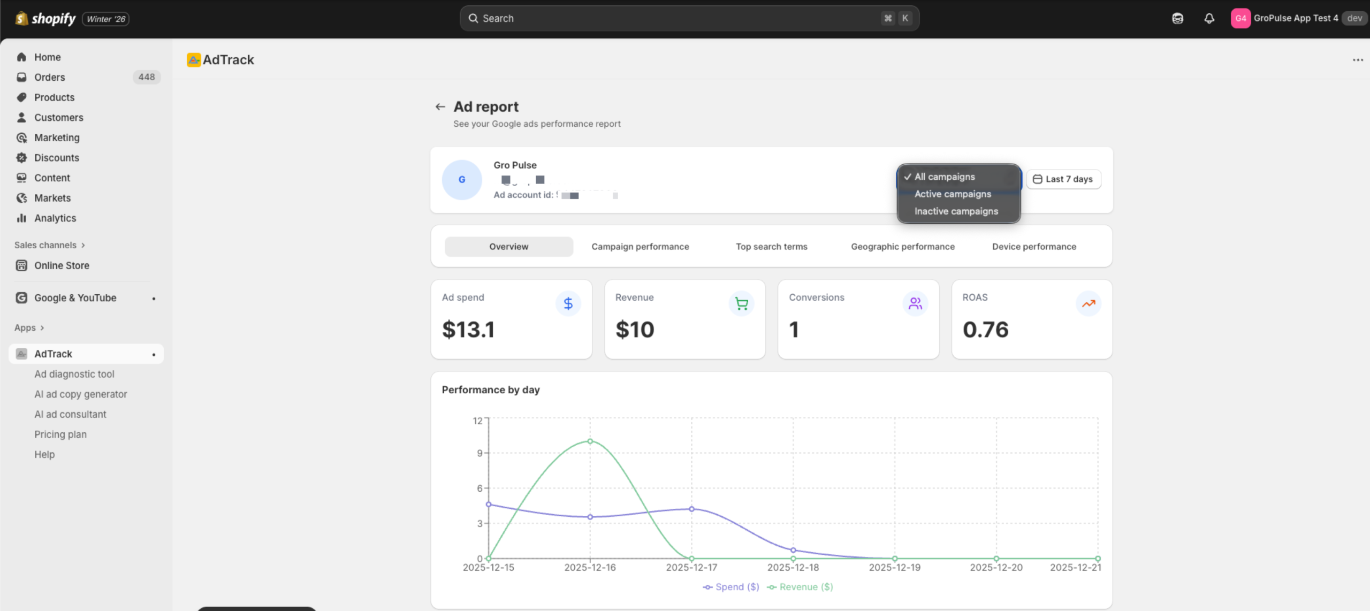Go to Pricing plan page

pyautogui.click(x=60, y=434)
